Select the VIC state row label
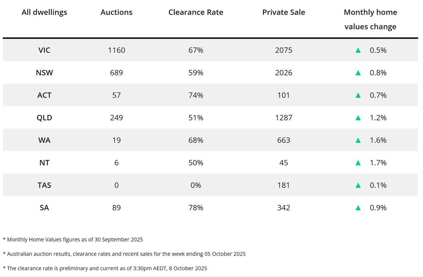 (x=44, y=50)
